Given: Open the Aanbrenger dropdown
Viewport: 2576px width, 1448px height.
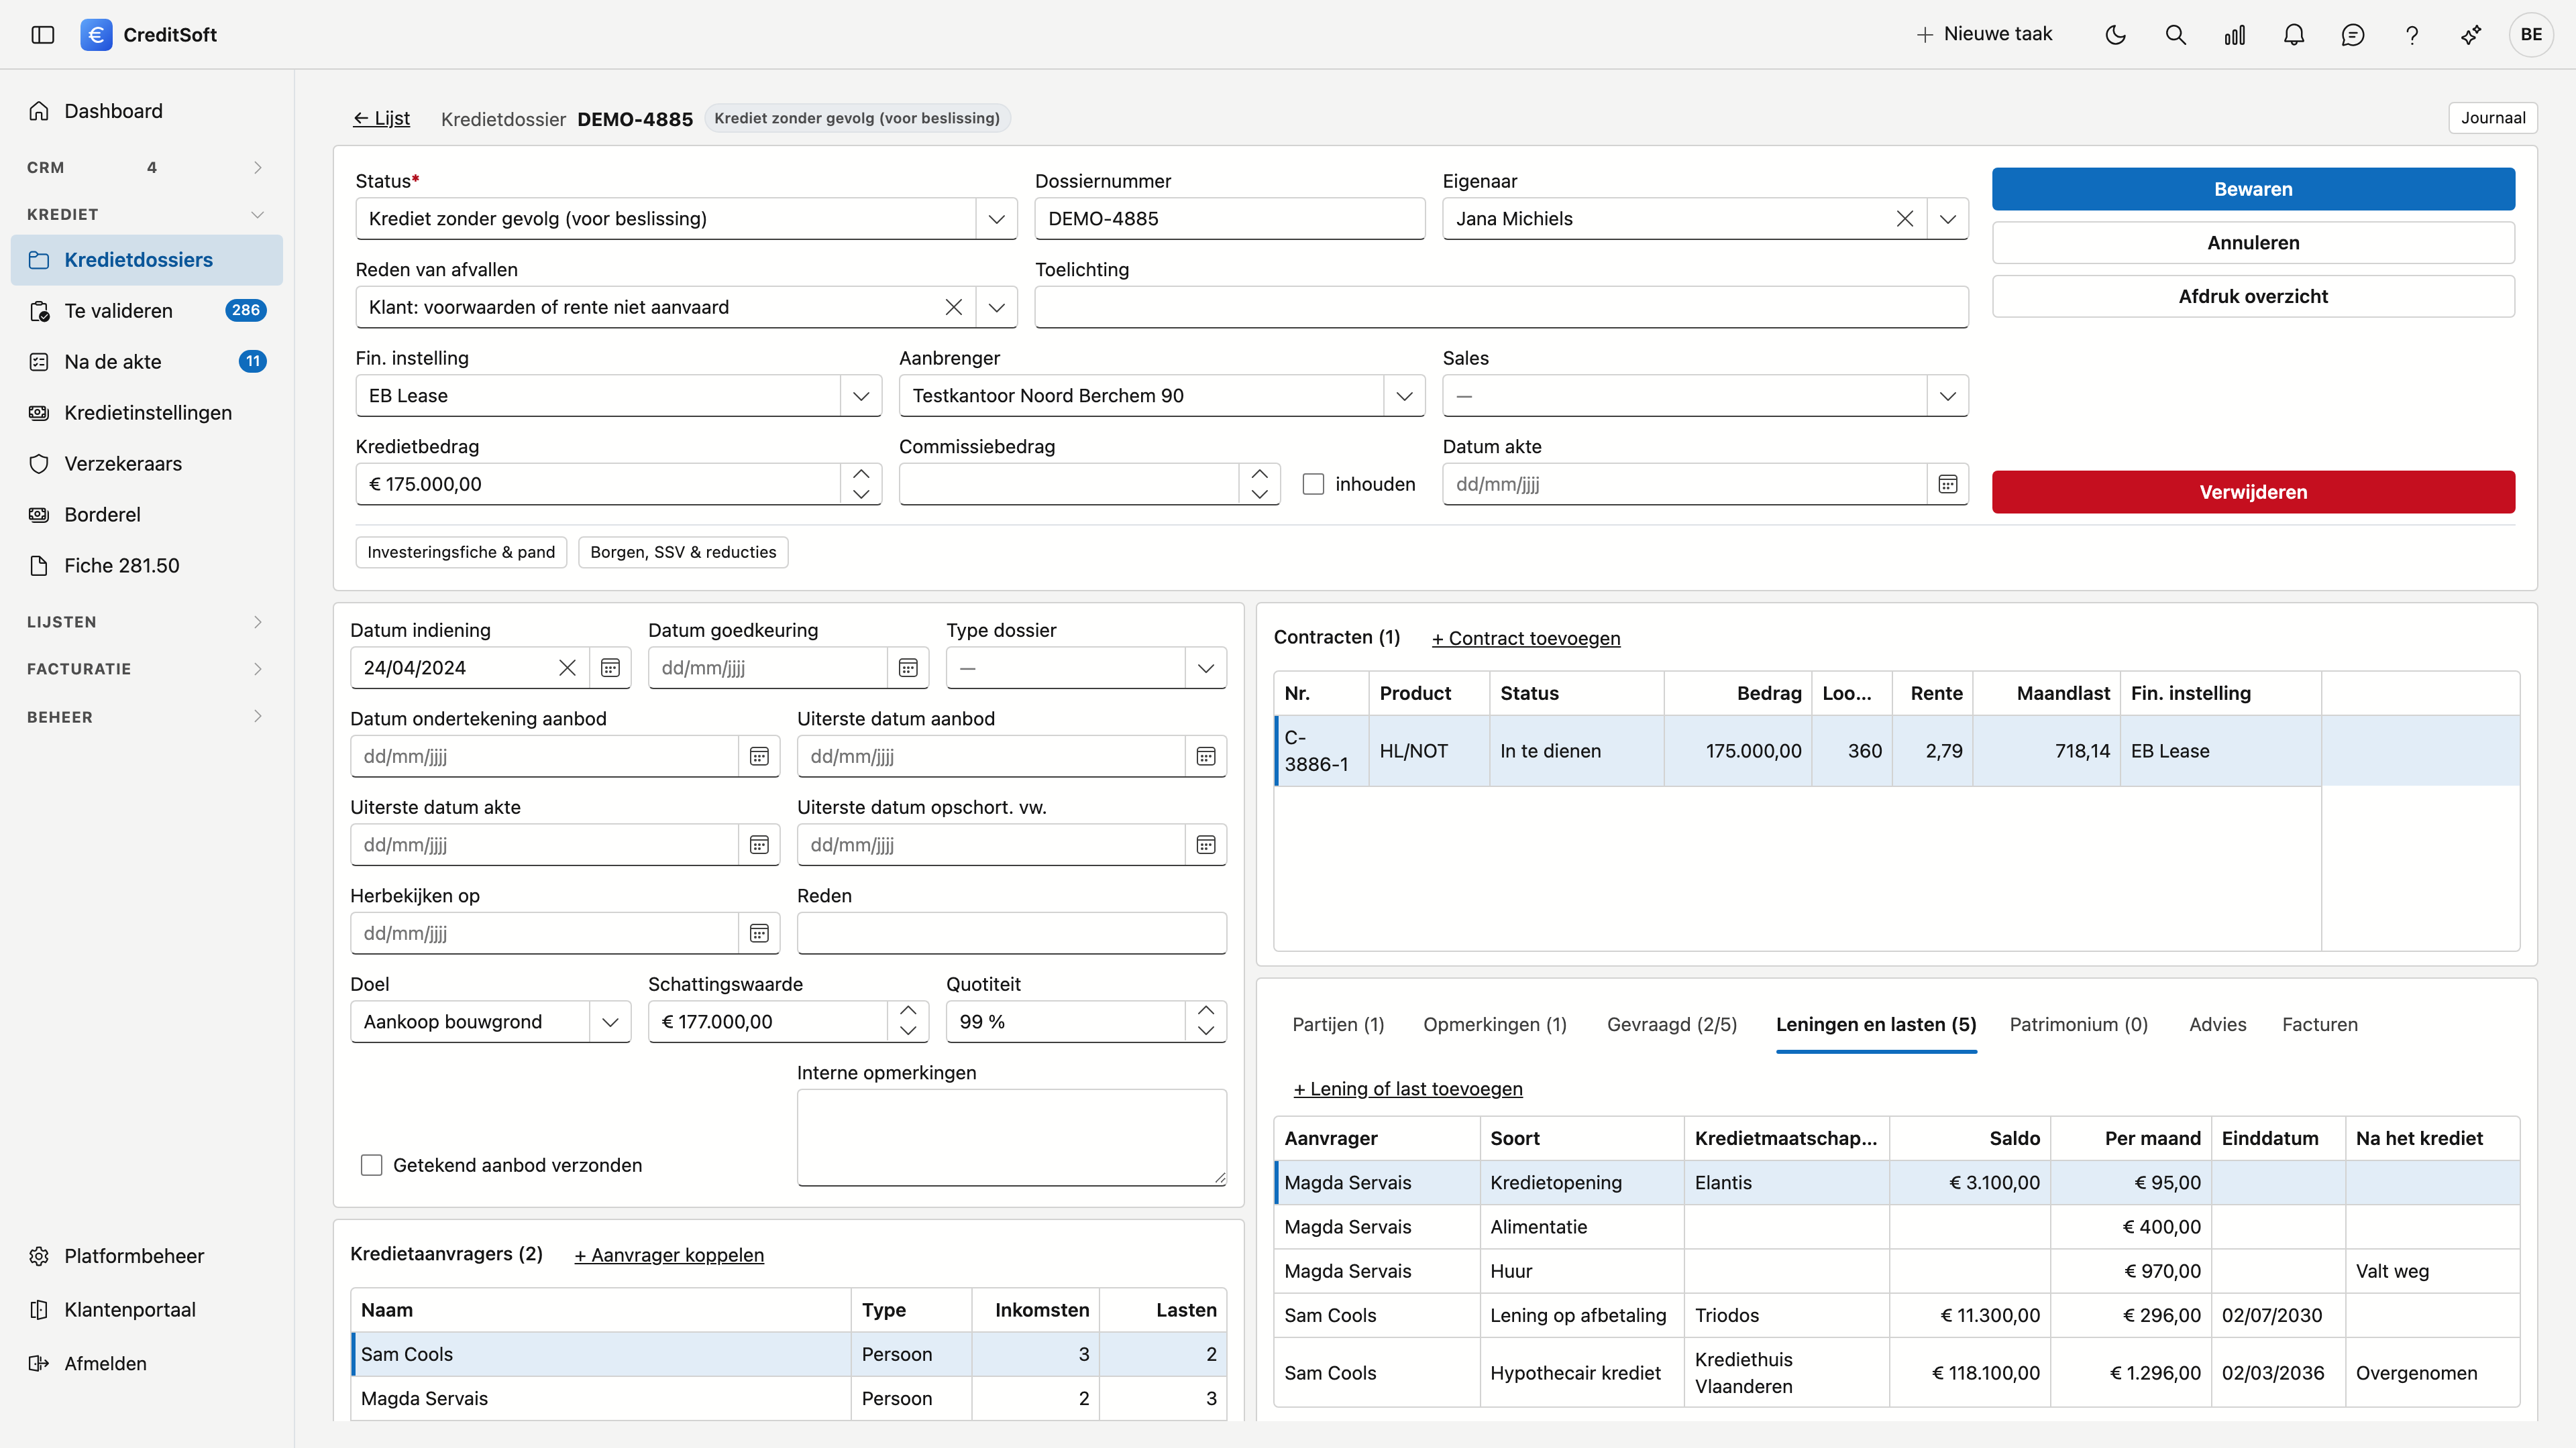Looking at the screenshot, I should (x=1404, y=396).
